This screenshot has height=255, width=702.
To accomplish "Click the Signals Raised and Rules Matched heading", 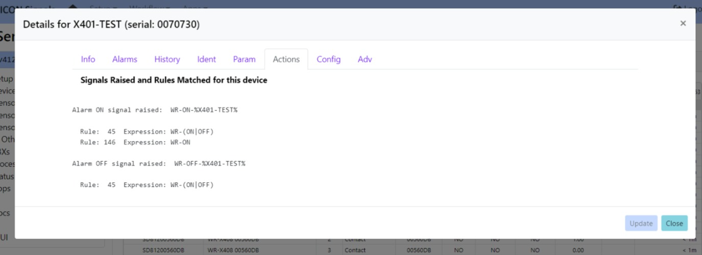I will tap(174, 80).
